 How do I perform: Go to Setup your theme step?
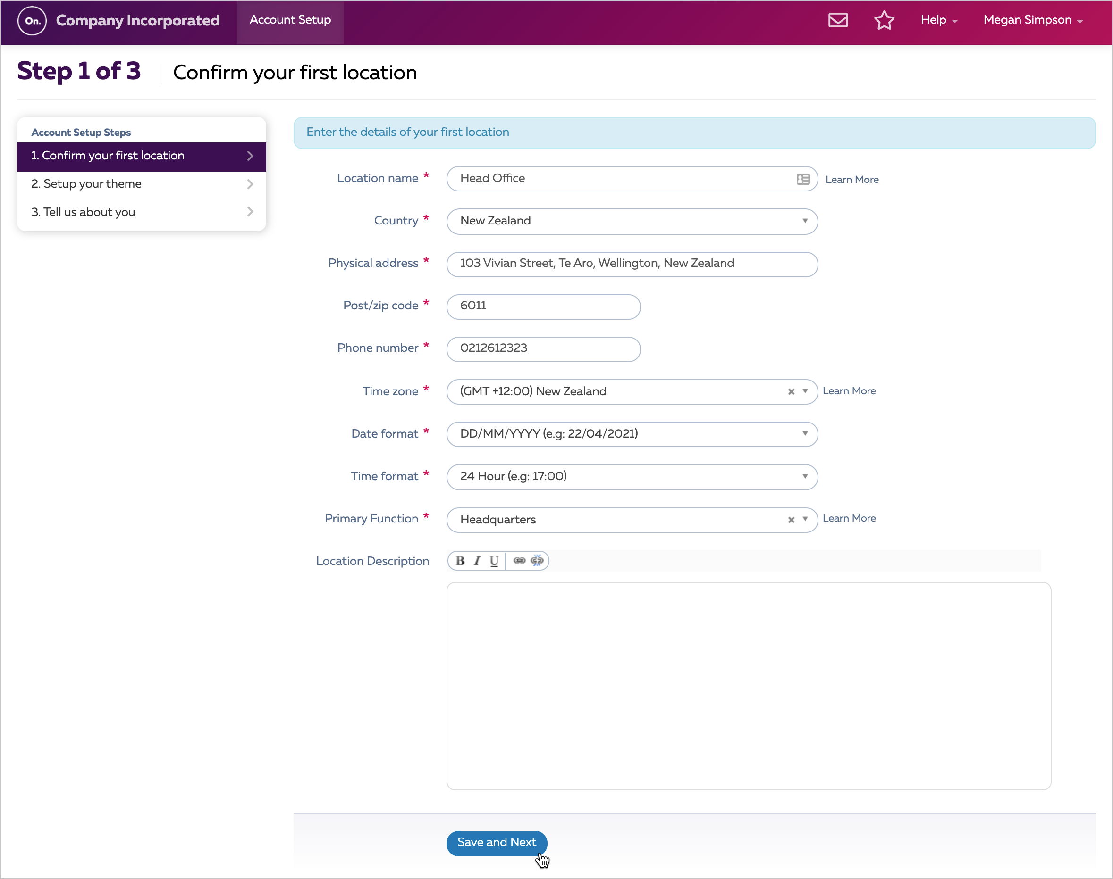(141, 184)
